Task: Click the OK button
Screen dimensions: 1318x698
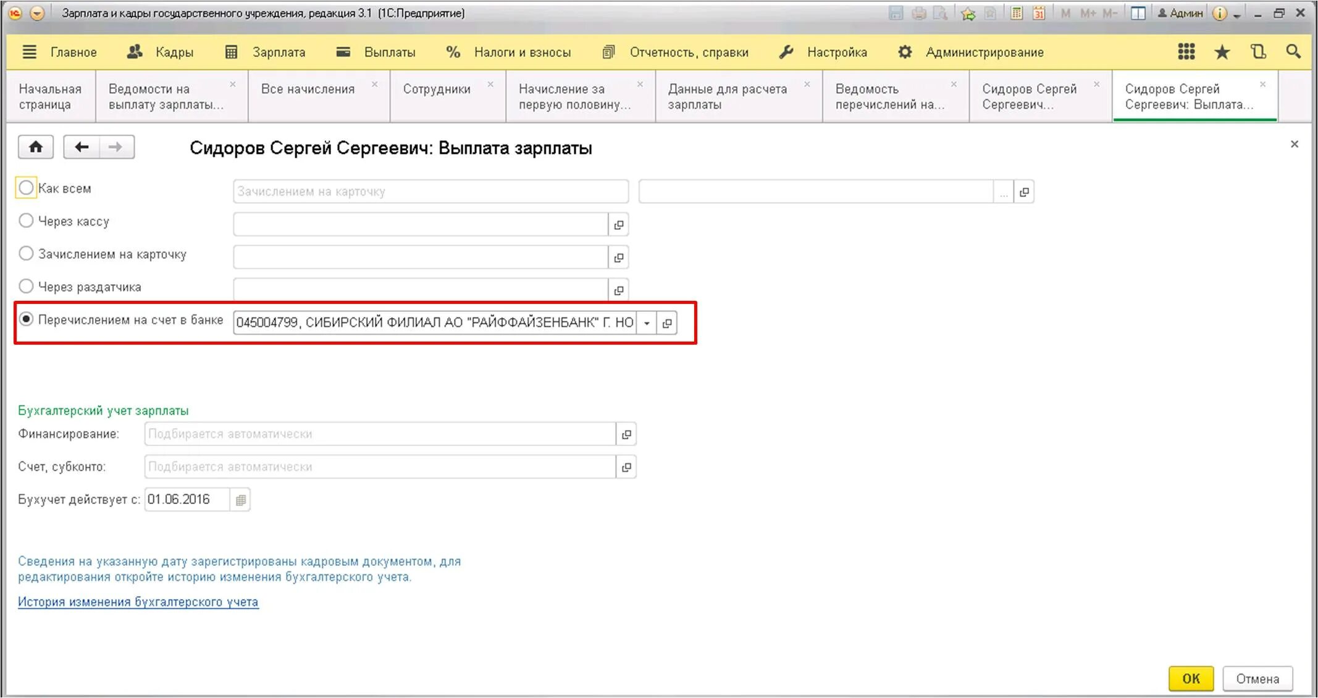Action: [x=1190, y=679]
